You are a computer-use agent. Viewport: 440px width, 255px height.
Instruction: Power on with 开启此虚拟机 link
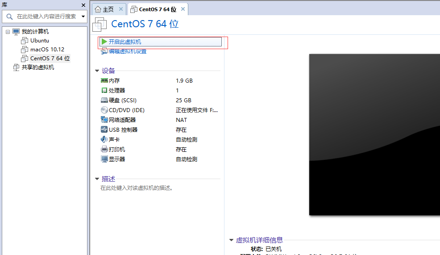pyautogui.click(x=125, y=42)
